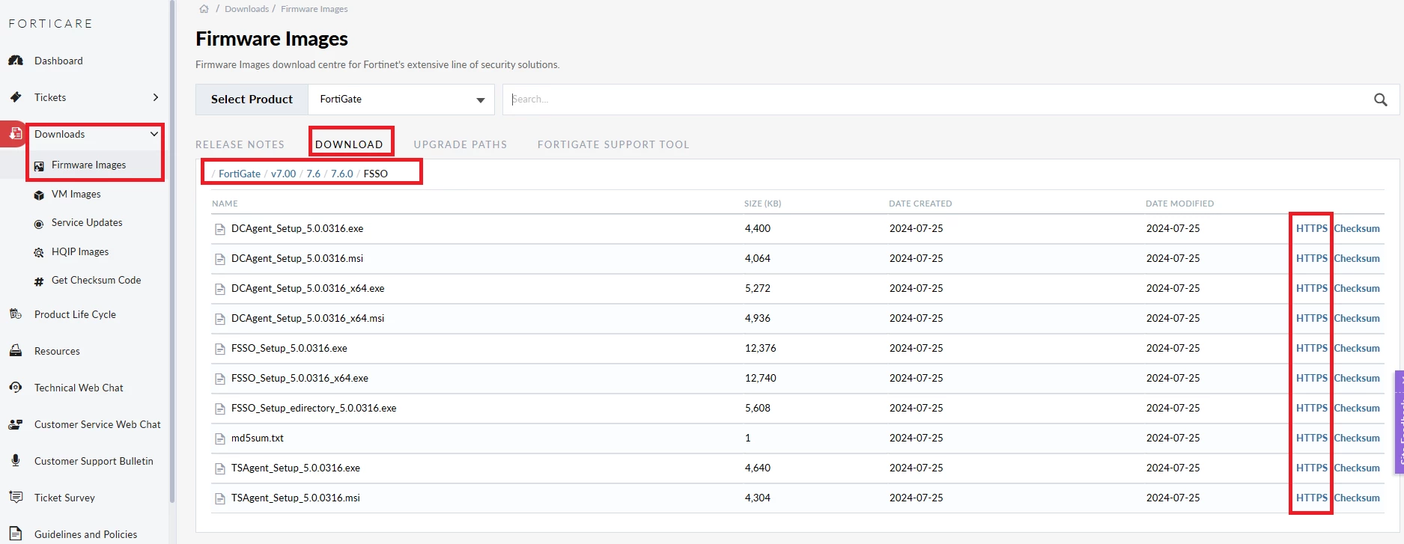Click the Customer Service Web Chat icon
The image size is (1404, 544).
[x=16, y=424]
